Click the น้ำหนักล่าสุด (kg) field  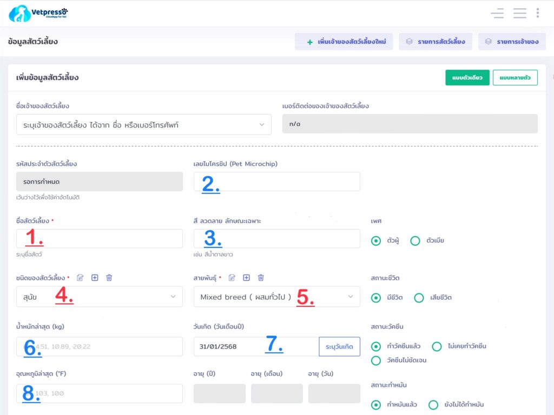(x=100, y=346)
